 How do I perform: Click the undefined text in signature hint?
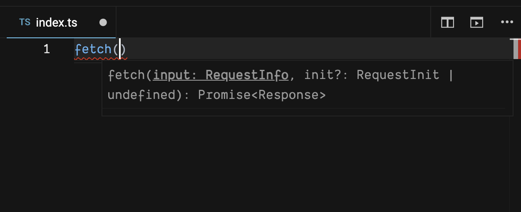[x=141, y=95]
